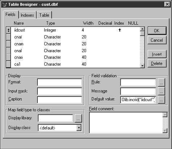Click the Delete button
This screenshot has height=149, width=172.
point(157,63)
